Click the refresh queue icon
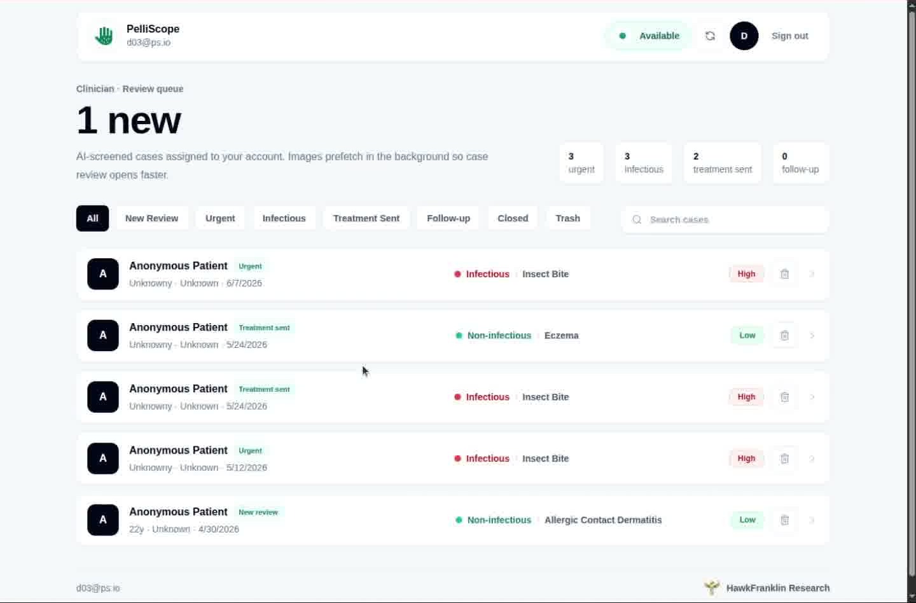The image size is (916, 603). click(x=710, y=36)
